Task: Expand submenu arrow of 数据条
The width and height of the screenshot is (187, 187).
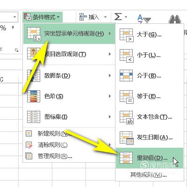Action: [110, 76]
